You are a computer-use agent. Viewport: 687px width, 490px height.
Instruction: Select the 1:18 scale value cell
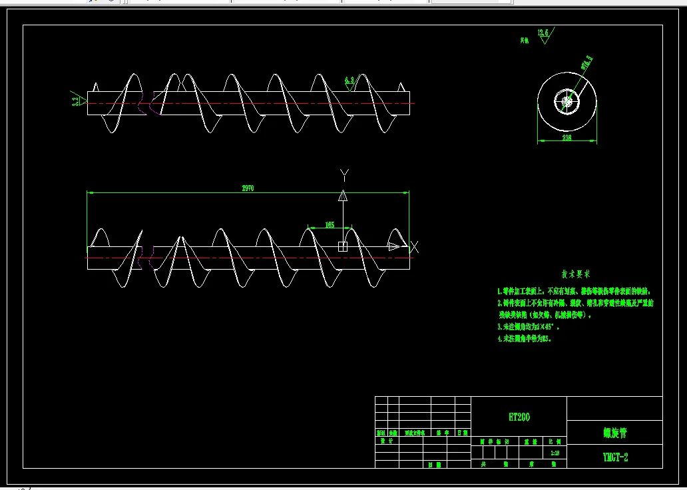[555, 453]
